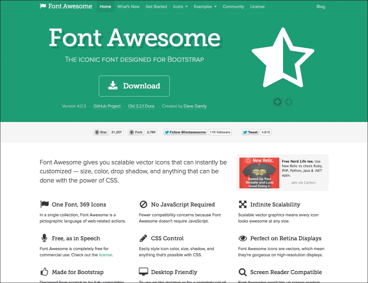Viewport: 368px width, 283px height.
Task: Click the magnifier icon for Screen Reader Compatible
Action: click(243, 272)
